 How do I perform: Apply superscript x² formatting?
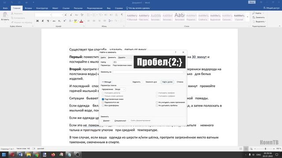(65, 21)
